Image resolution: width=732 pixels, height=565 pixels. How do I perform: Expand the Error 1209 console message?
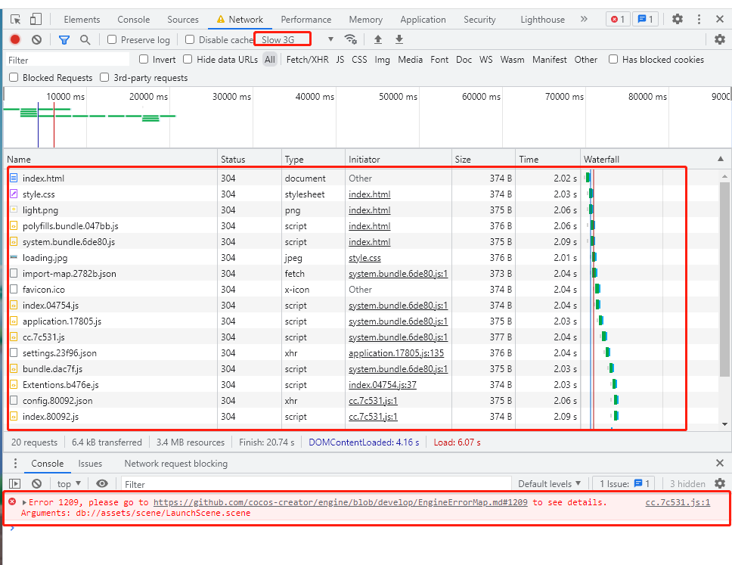coord(24,502)
